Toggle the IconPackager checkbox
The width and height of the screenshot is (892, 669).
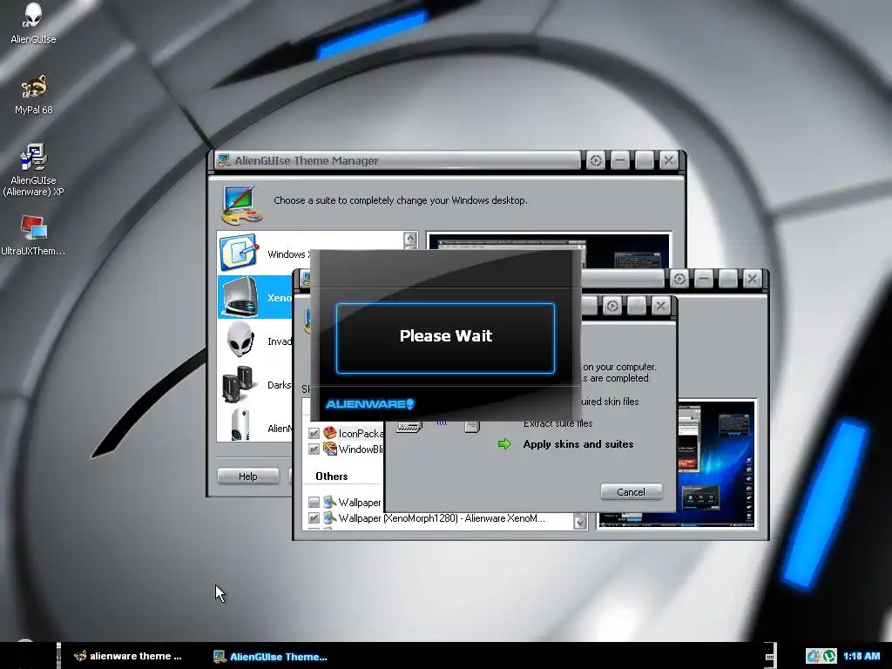tap(314, 434)
